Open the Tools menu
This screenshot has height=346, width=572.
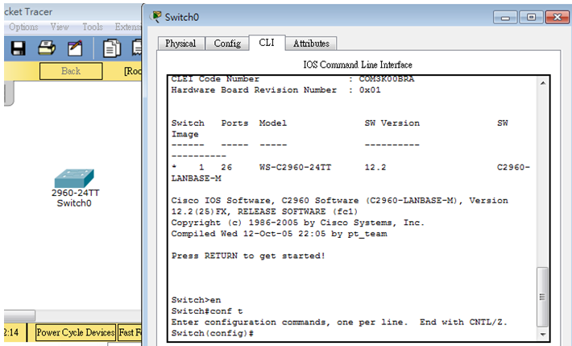93,27
